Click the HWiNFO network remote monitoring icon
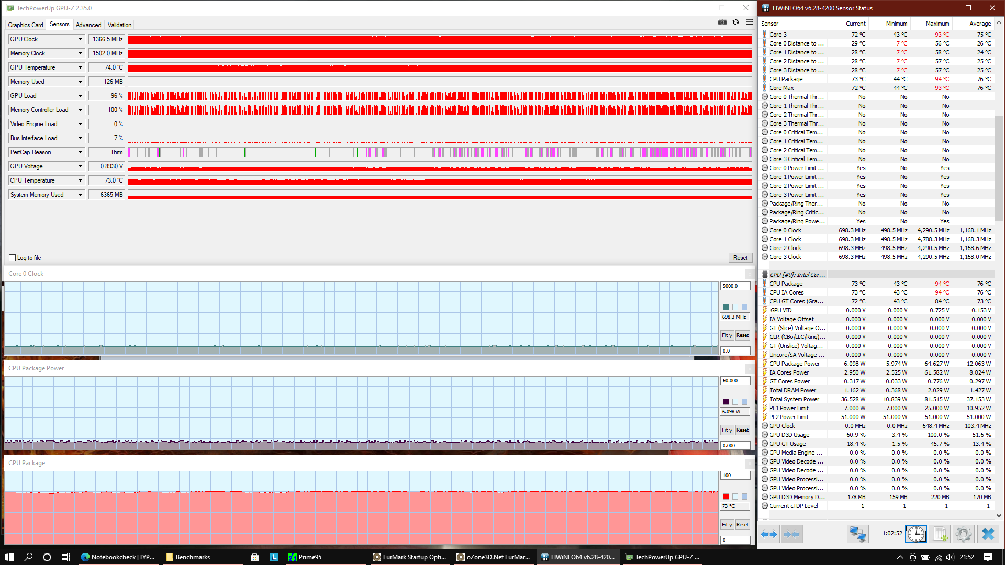Viewport: 1005px width, 565px height. click(857, 534)
